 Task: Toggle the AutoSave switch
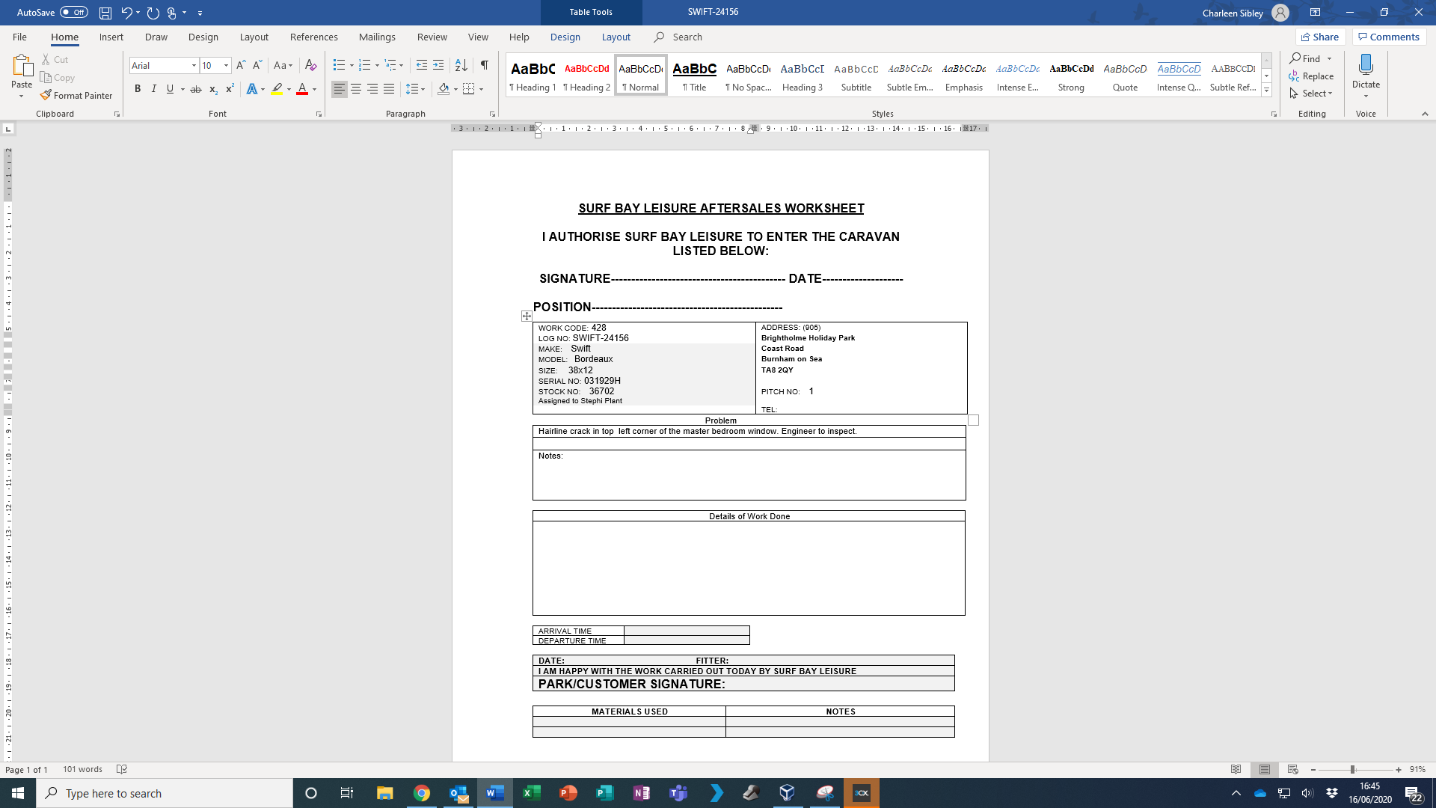[x=73, y=13]
